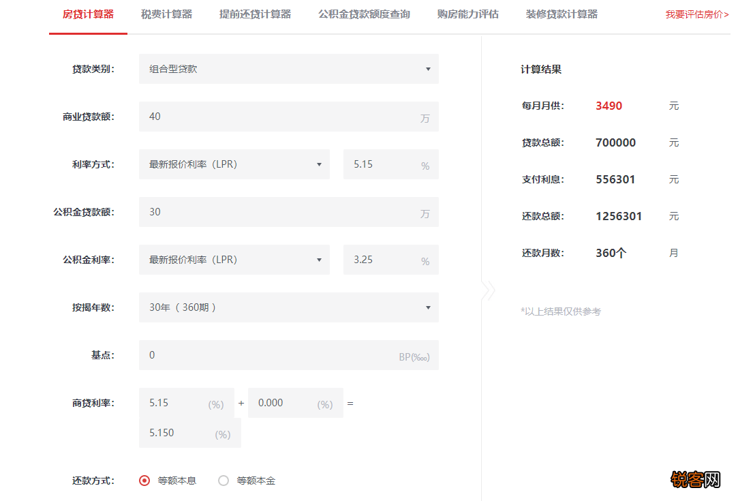Open the 装修贷款计算器 tab
The height and width of the screenshot is (501, 753).
click(562, 14)
